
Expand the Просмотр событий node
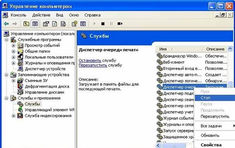[13, 46]
